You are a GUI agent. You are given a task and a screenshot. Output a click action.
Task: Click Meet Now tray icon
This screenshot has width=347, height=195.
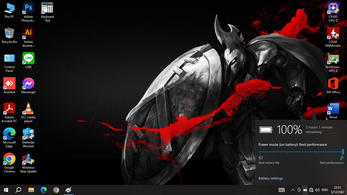299,190
